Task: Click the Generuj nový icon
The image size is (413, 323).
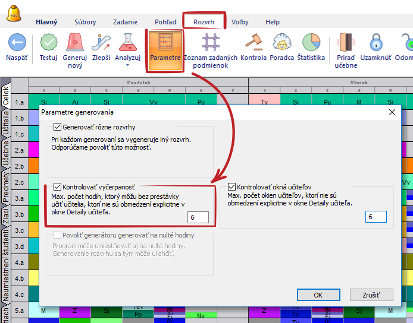Action: [x=75, y=43]
